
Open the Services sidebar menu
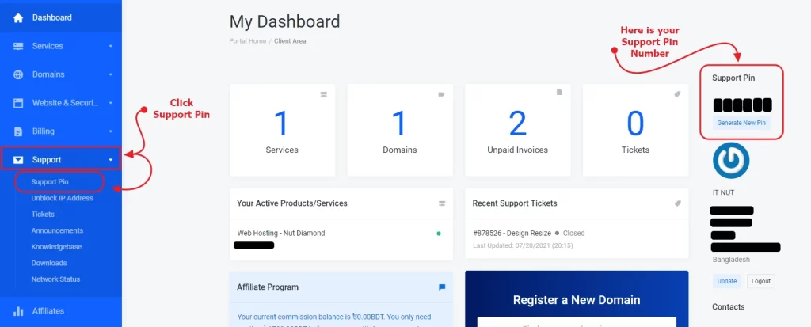(x=61, y=46)
